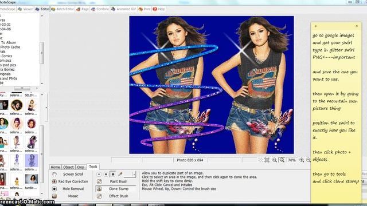
Task: Click the Screen Scroll label
Action: 73,174
